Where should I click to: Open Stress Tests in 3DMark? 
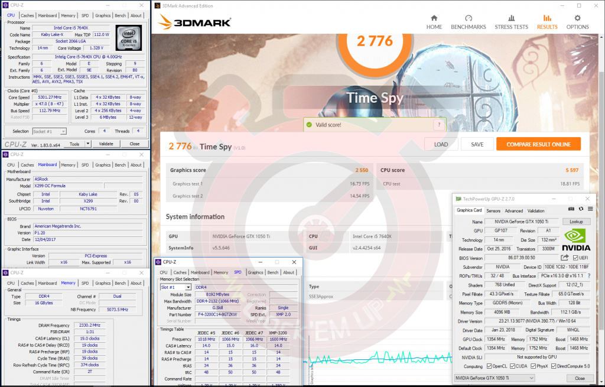(511, 21)
